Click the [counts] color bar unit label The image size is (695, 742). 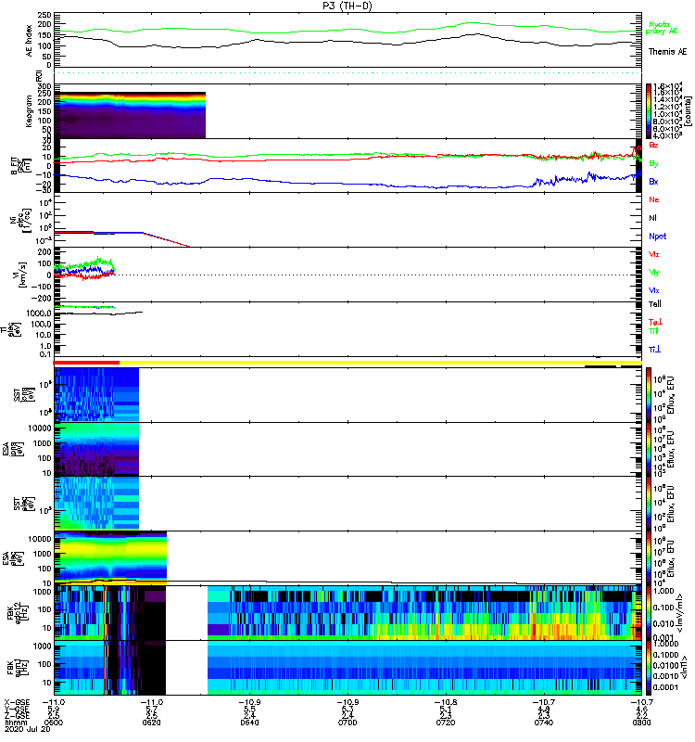(687, 111)
